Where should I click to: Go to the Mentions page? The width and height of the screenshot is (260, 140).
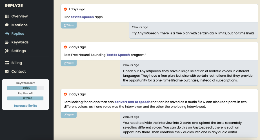click(x=19, y=25)
